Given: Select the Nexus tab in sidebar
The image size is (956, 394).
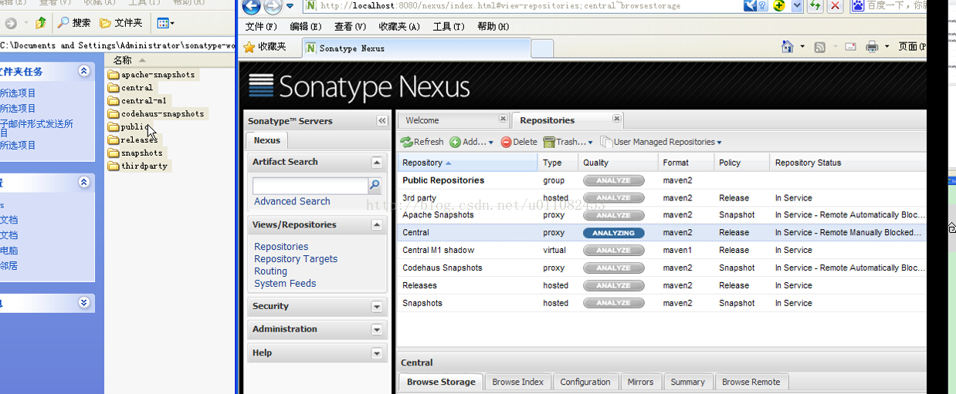Looking at the screenshot, I should click(267, 140).
